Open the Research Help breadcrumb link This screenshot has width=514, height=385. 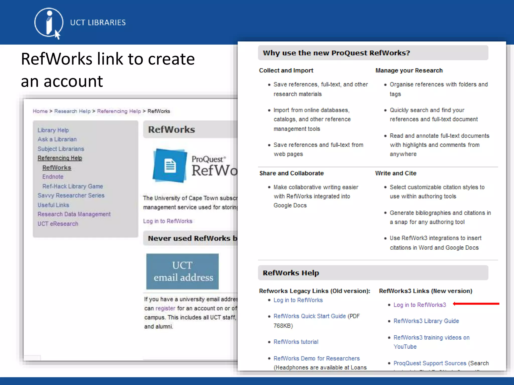[x=72, y=111]
